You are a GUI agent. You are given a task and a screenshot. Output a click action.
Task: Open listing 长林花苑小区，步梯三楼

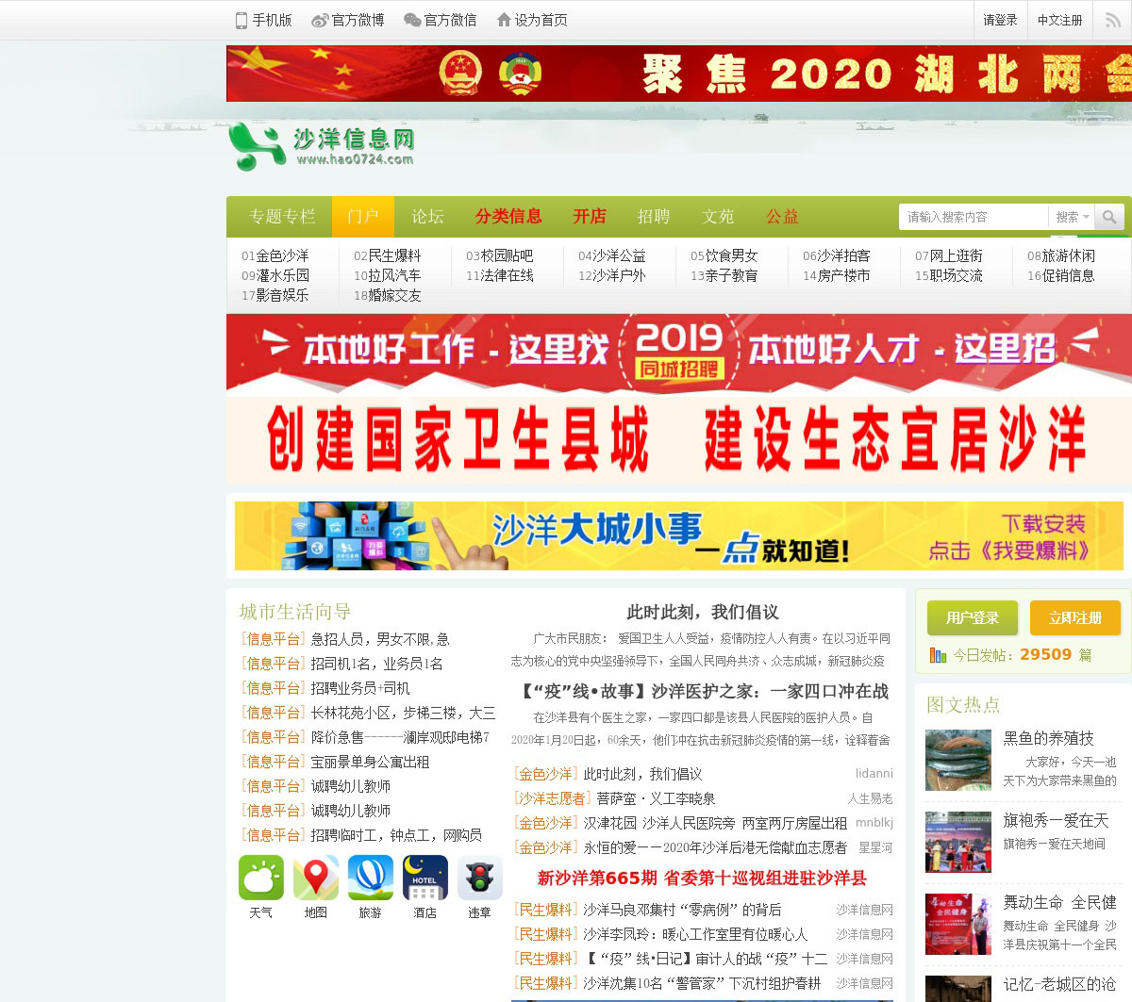click(x=403, y=713)
